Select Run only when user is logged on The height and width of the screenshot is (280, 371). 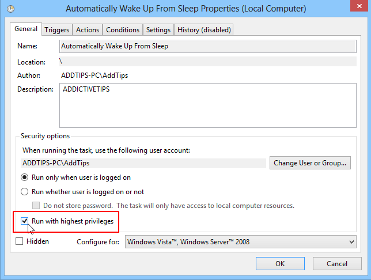tap(25, 177)
